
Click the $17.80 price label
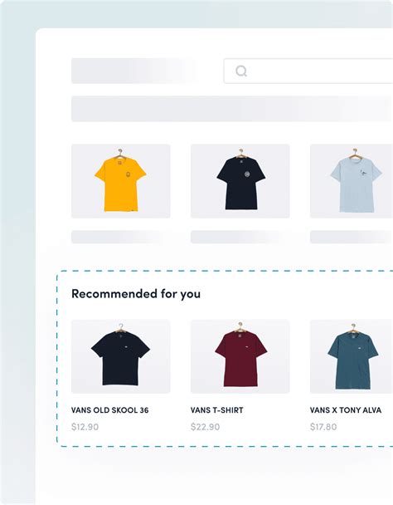pyautogui.click(x=323, y=427)
